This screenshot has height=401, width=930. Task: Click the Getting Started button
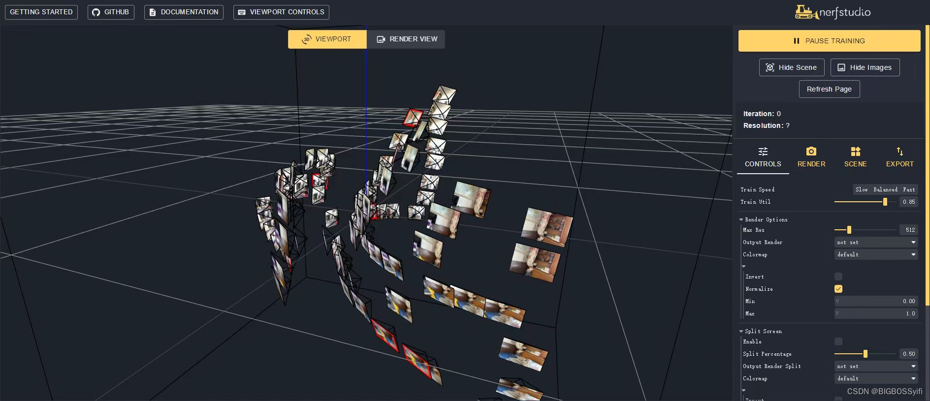click(x=41, y=12)
